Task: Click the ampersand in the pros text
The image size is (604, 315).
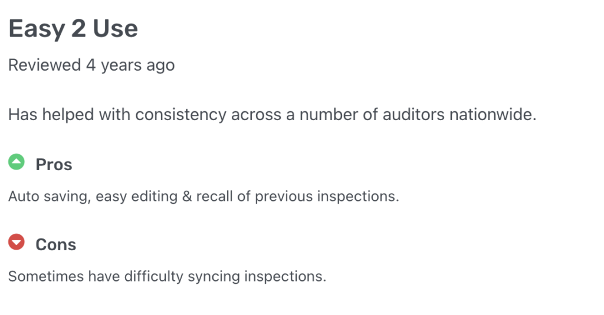Action: 187,197
